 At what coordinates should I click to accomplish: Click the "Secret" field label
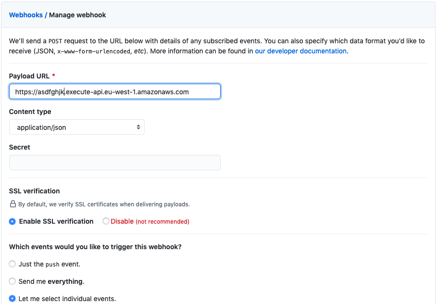point(19,147)
